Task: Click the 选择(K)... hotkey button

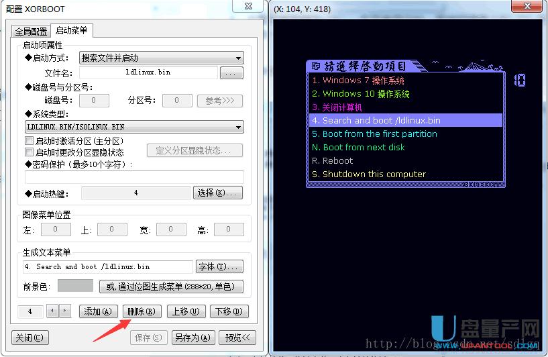Action: coord(218,193)
